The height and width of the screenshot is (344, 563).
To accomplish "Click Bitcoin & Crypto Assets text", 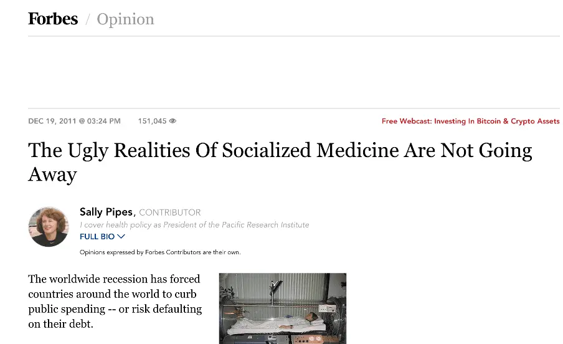I will (518, 121).
